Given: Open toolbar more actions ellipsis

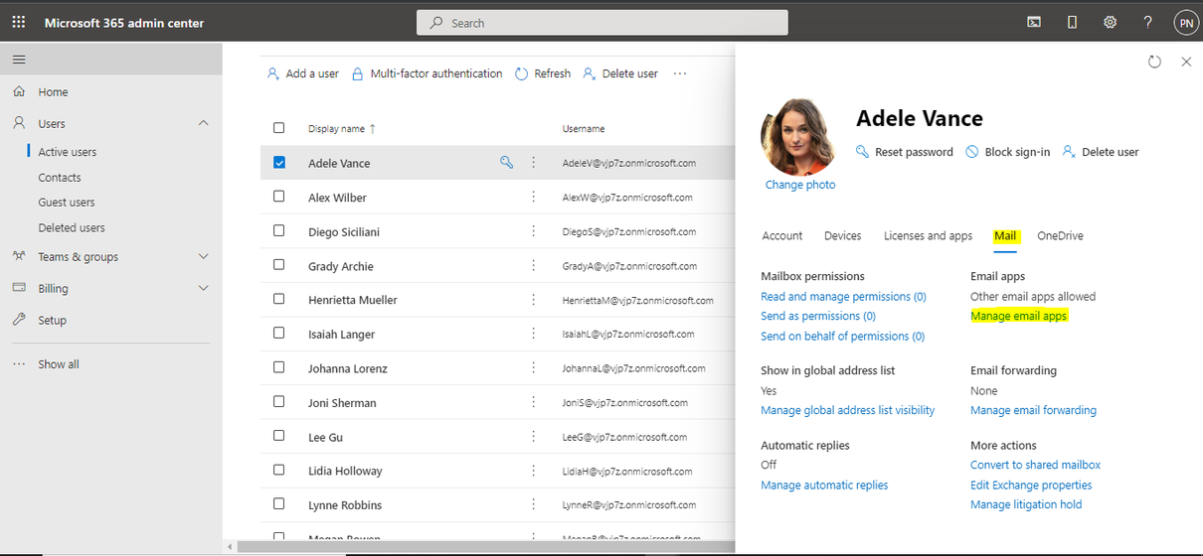Looking at the screenshot, I should [x=680, y=73].
